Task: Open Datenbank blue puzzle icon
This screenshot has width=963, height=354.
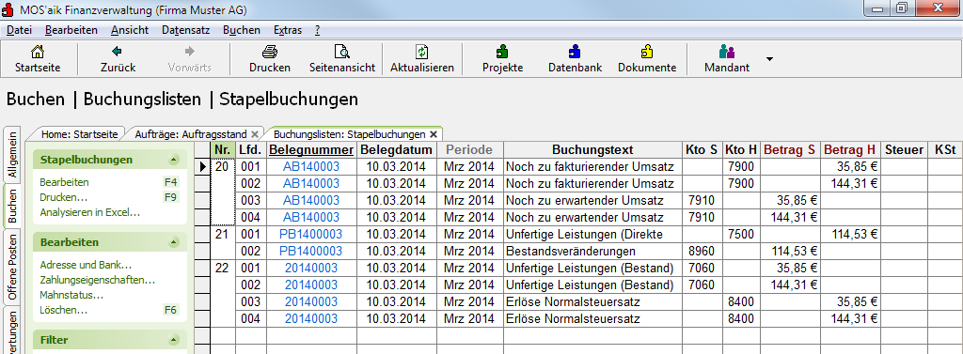Action: (x=575, y=52)
